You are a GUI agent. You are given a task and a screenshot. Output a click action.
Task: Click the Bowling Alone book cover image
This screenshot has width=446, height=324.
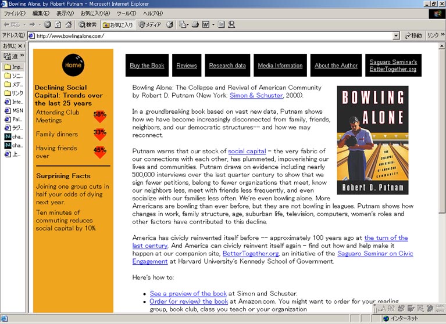pos(373,141)
